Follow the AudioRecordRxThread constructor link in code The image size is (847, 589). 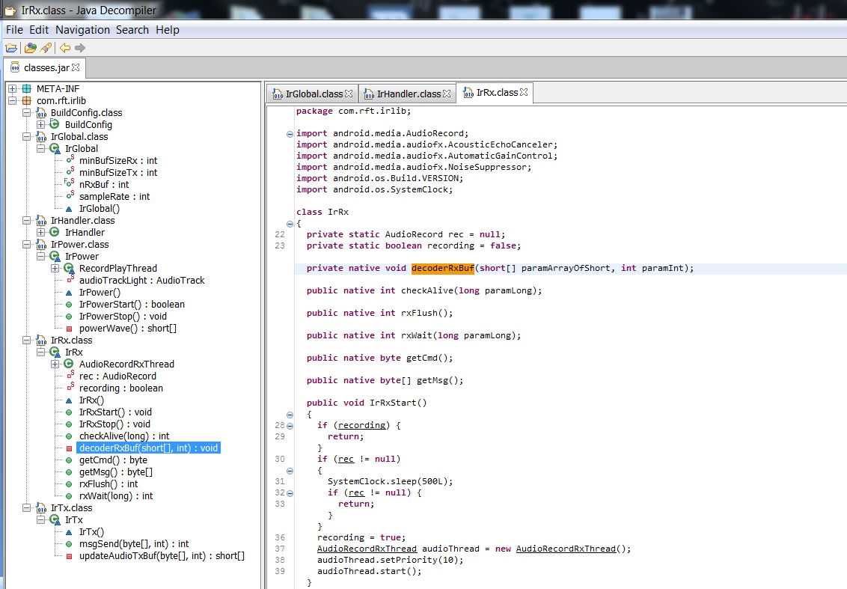(x=565, y=549)
